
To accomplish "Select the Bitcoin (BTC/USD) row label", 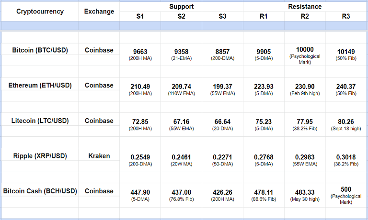I will point(40,50).
